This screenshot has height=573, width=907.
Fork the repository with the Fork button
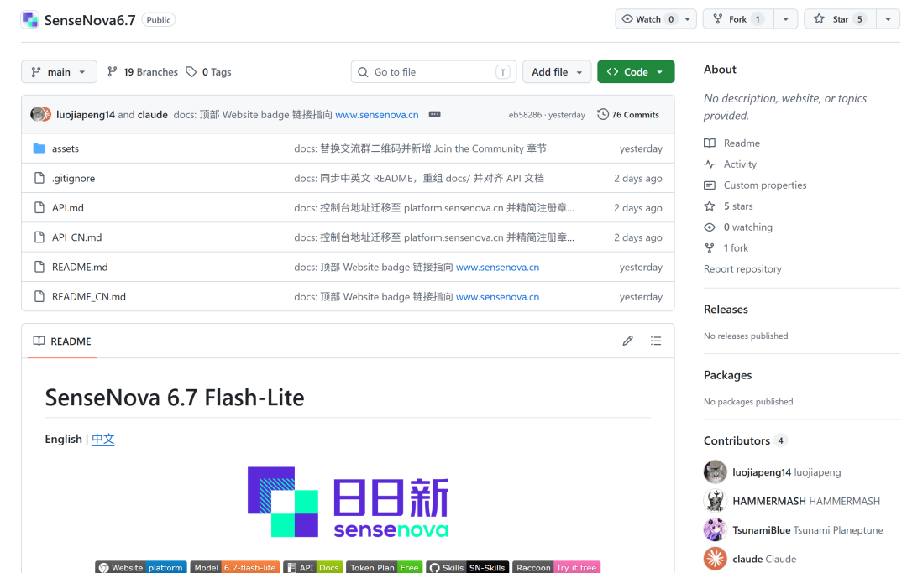[x=738, y=19]
